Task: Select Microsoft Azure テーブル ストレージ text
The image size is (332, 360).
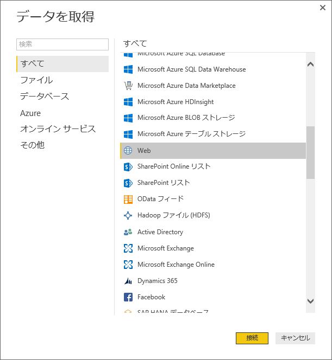Action: pyautogui.click(x=191, y=134)
